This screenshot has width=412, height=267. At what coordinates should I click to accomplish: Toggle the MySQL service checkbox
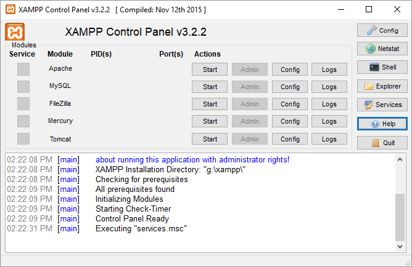tap(23, 87)
